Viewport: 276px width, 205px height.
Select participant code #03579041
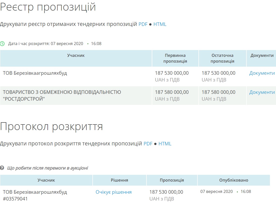point(15,199)
